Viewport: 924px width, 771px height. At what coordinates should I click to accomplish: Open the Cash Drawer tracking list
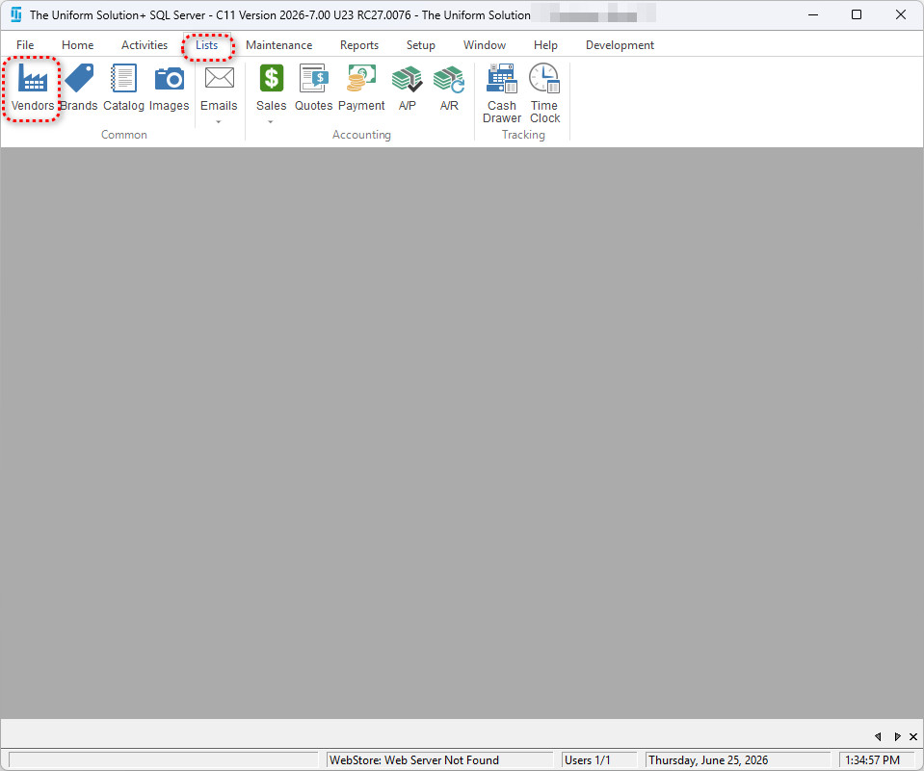pyautogui.click(x=502, y=94)
